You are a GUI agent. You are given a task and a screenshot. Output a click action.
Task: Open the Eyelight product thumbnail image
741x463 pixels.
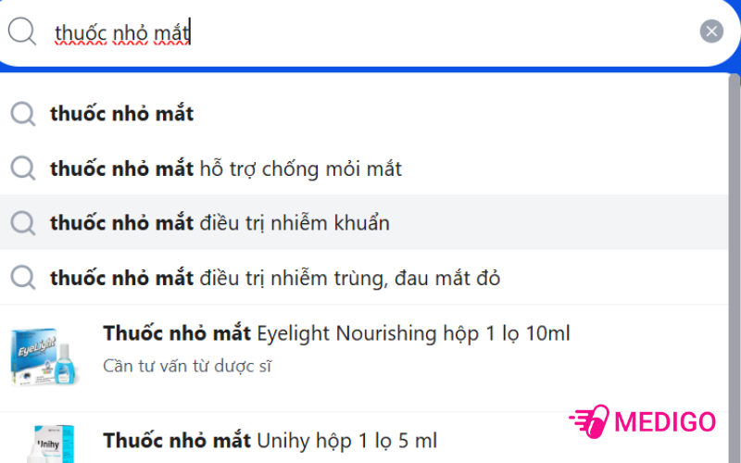[40, 357]
